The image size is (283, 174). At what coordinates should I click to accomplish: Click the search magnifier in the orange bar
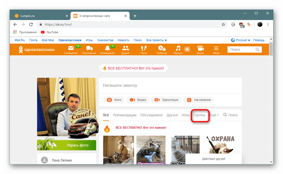[x=257, y=49]
